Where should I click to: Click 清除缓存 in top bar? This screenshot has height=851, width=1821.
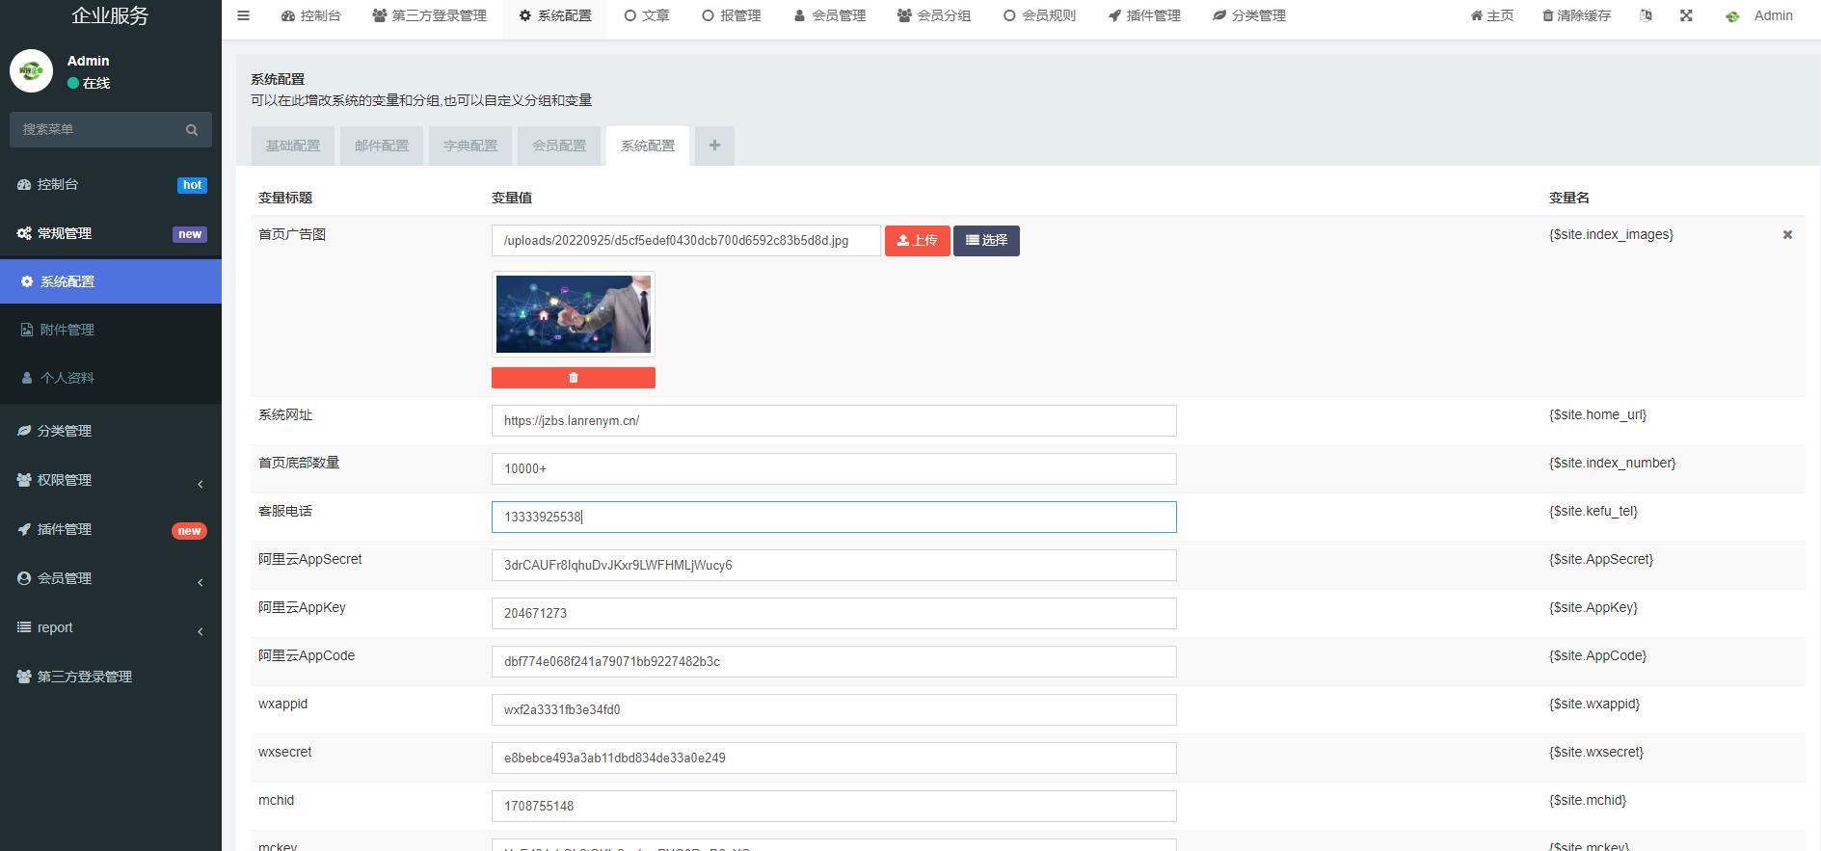pos(1576,15)
